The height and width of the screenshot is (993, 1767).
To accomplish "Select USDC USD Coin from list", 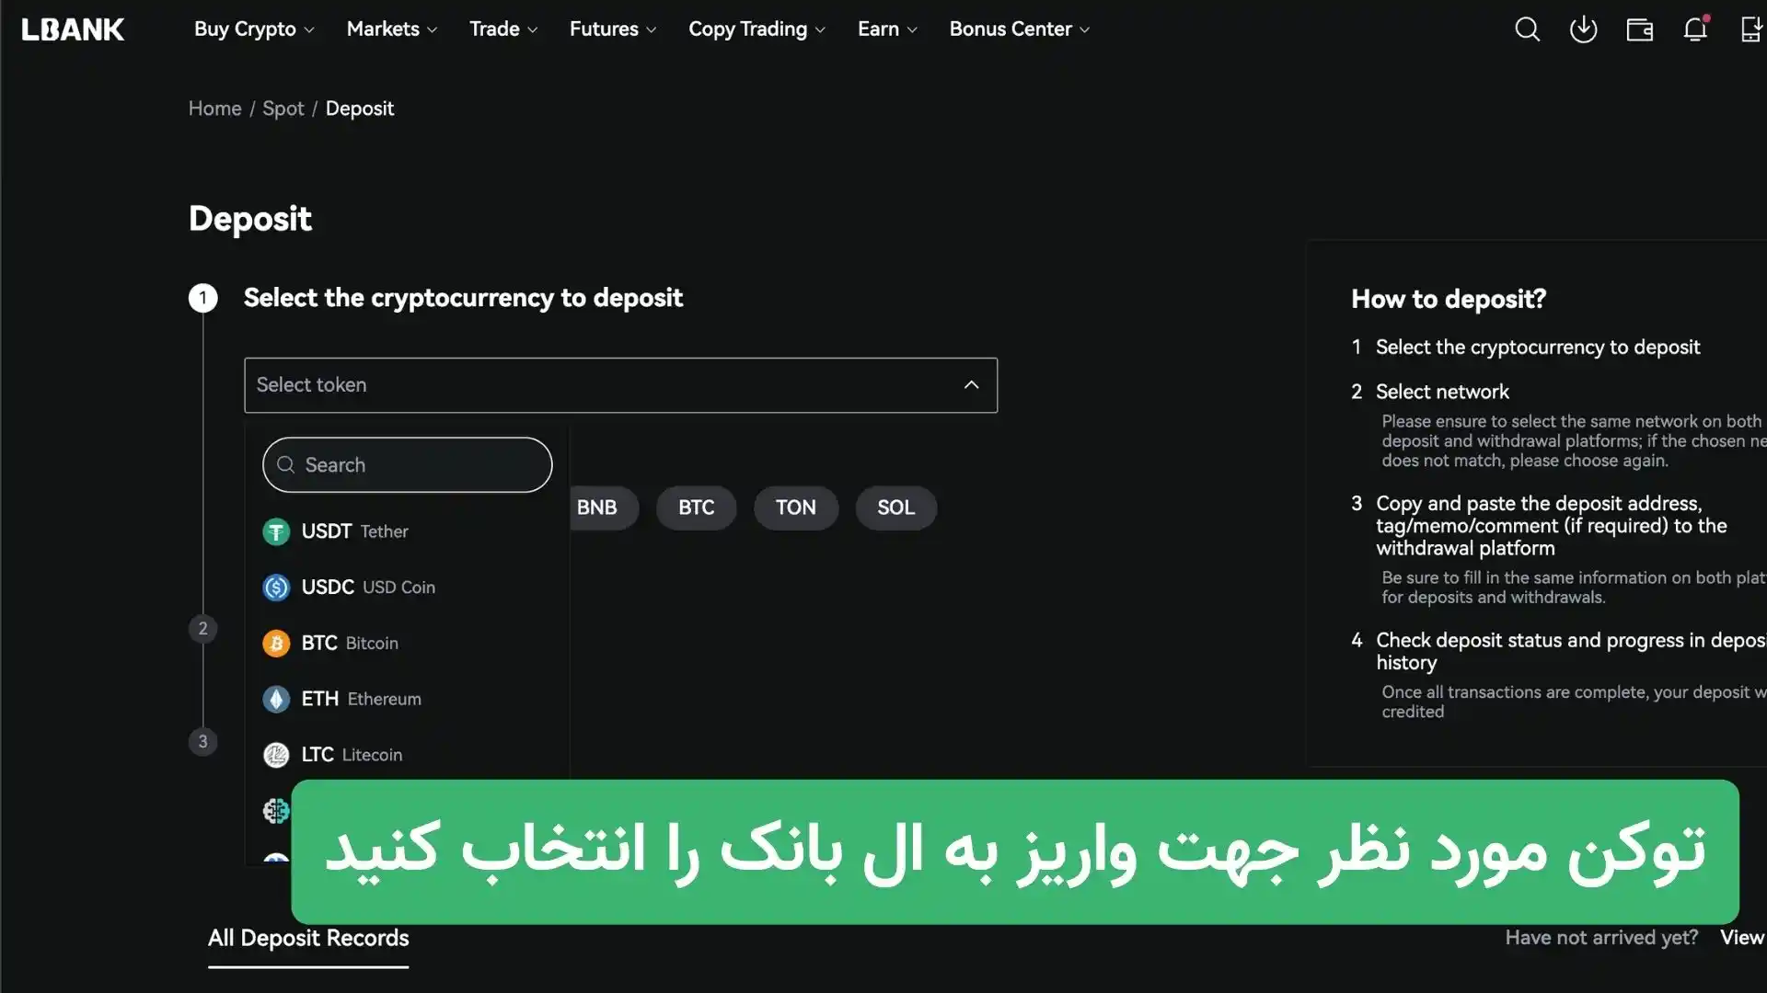I will point(368,587).
